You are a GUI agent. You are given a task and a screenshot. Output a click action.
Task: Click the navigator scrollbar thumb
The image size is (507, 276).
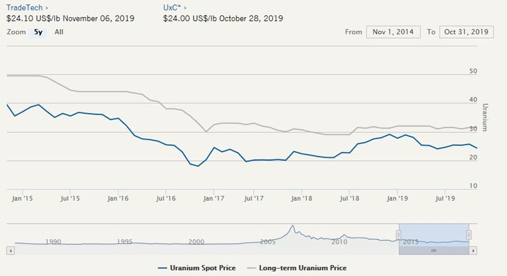pos(434,250)
